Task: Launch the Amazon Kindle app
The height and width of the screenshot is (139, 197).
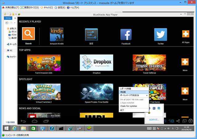Action: [57, 35]
